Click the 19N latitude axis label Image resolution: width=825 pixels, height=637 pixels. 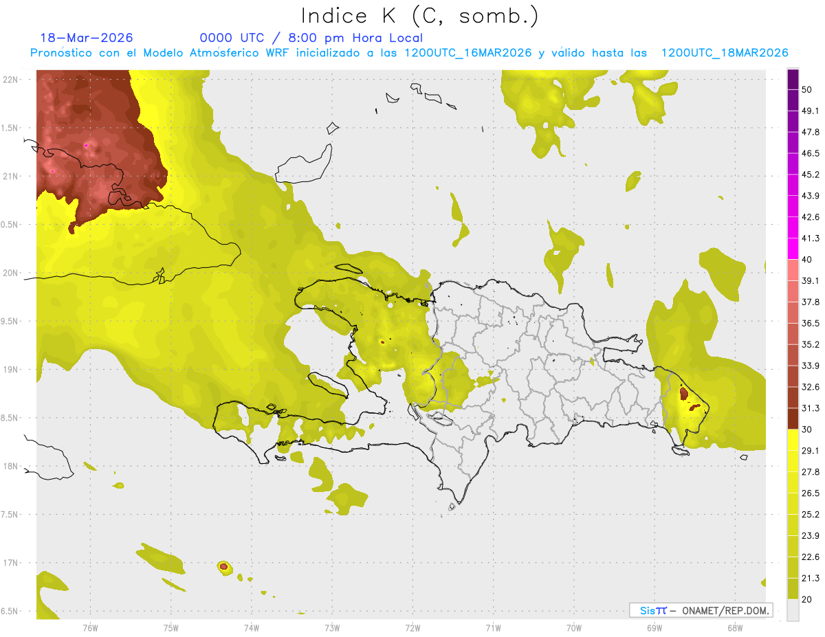11,370
